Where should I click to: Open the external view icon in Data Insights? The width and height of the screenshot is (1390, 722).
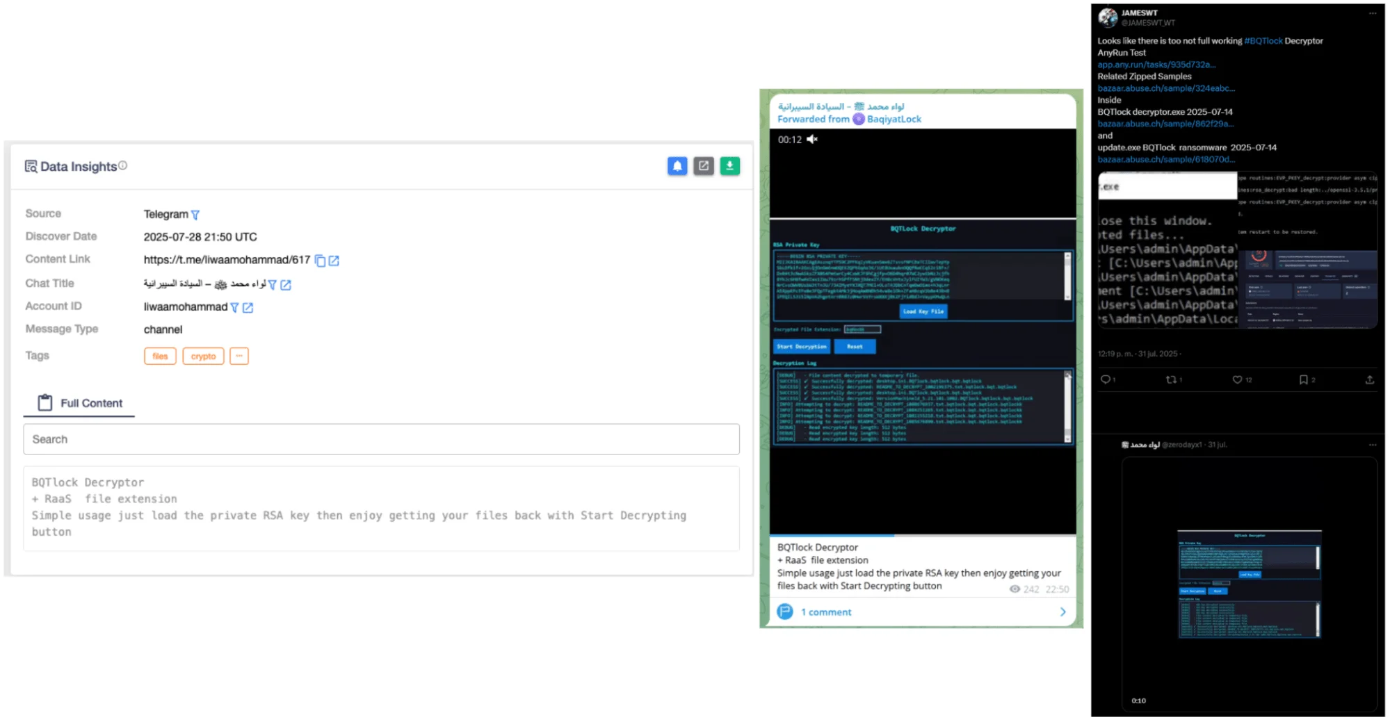click(x=704, y=166)
